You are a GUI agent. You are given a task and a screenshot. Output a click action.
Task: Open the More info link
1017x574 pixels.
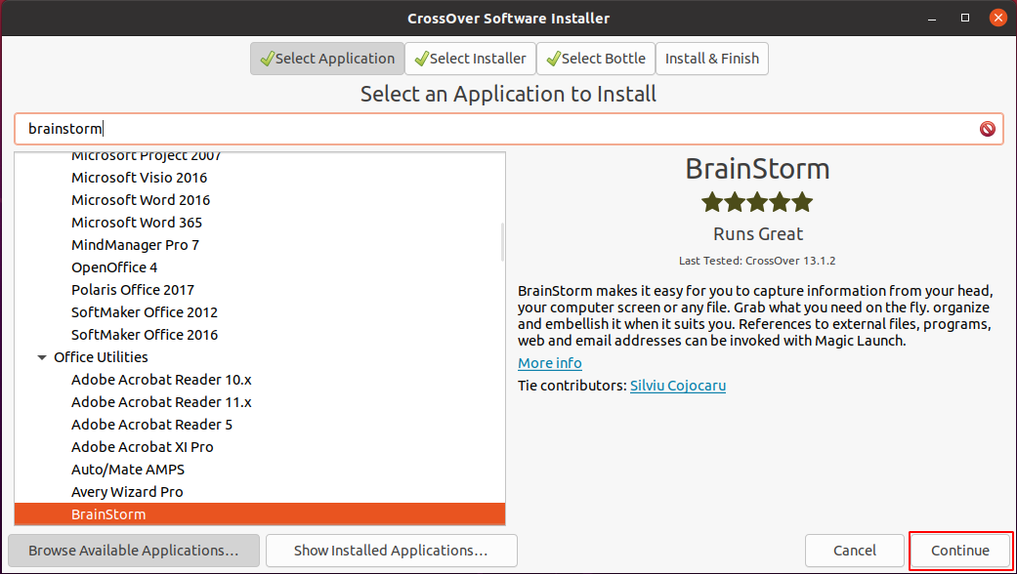click(x=549, y=362)
